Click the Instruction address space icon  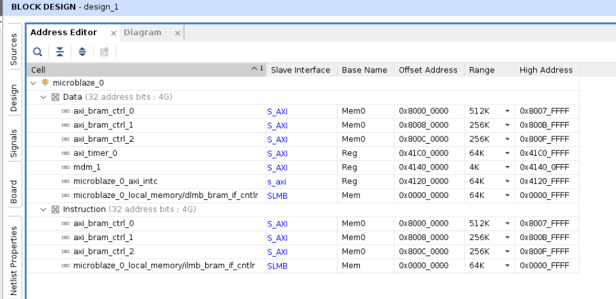click(x=56, y=210)
